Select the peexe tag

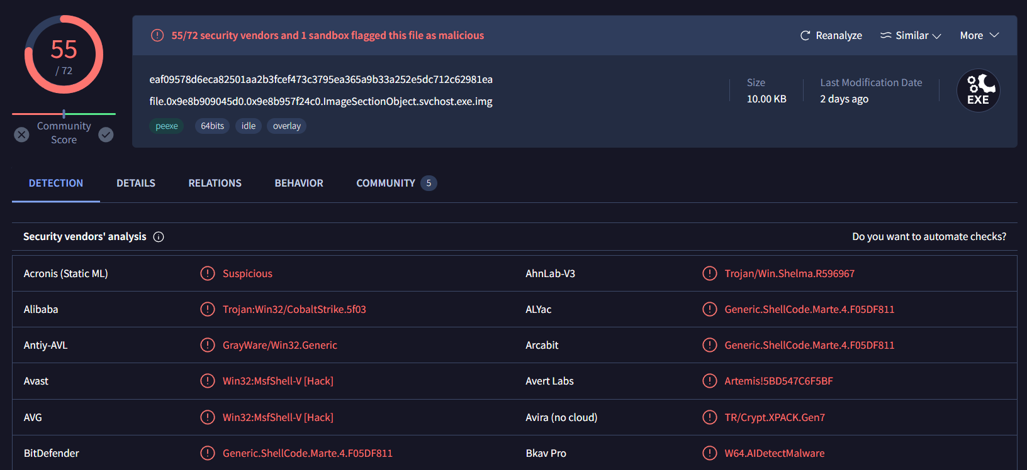pos(167,126)
